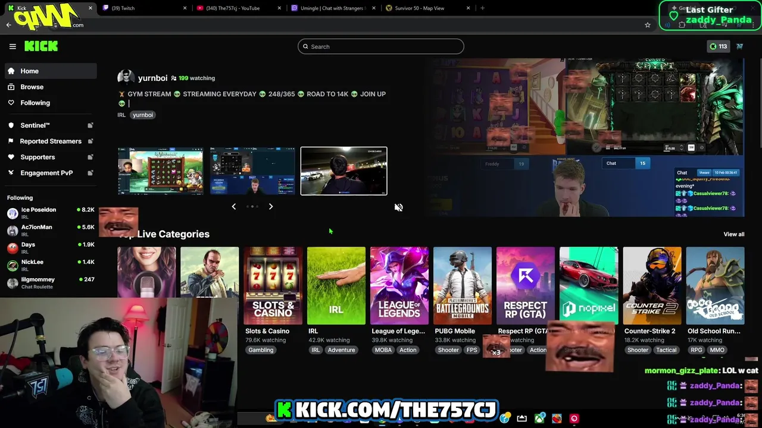The image size is (762, 428).
Task: Click the external-link icon beside Sentinel™
Action: tap(90, 125)
